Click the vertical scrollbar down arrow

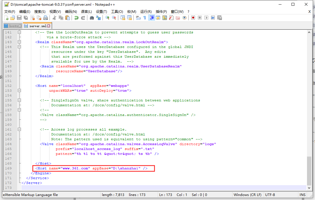tap(310, 188)
